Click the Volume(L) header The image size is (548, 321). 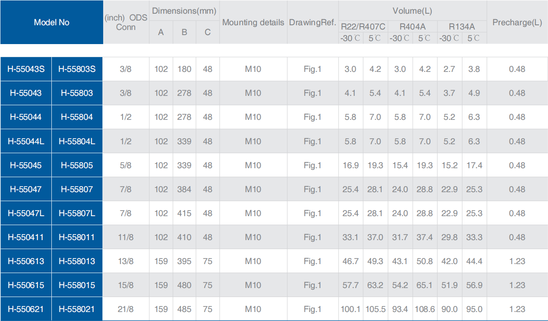(412, 11)
